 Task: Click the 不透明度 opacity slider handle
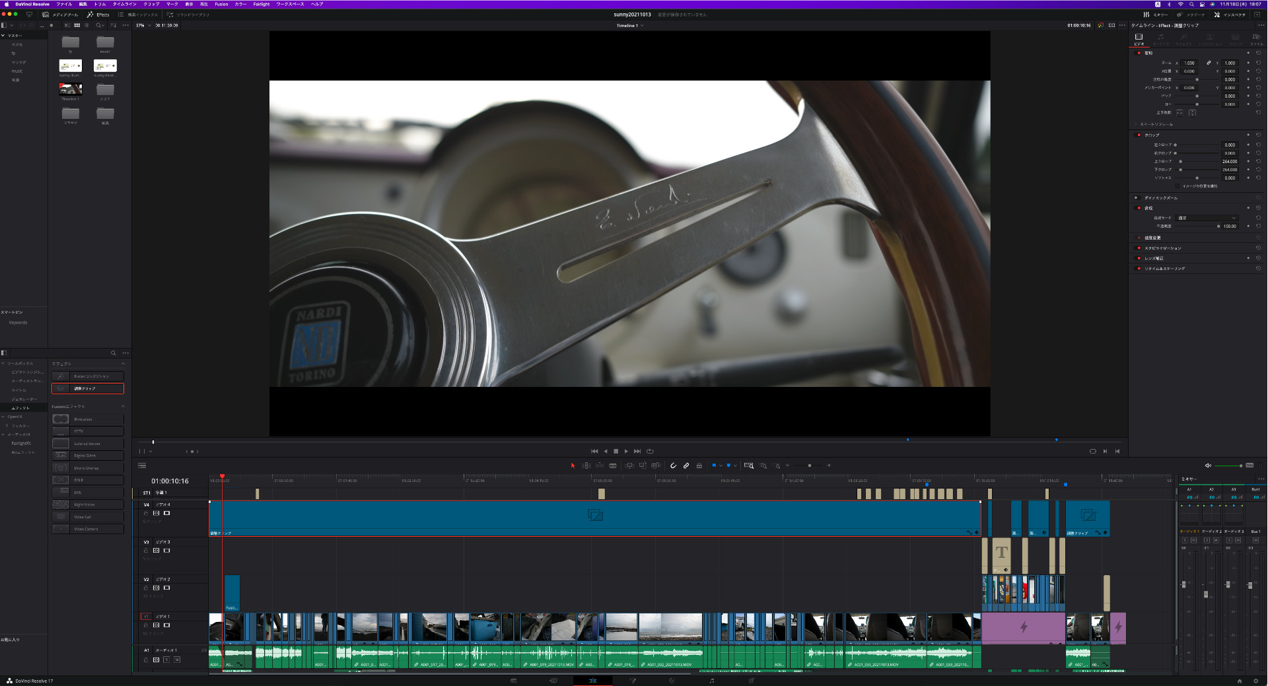pyautogui.click(x=1218, y=226)
